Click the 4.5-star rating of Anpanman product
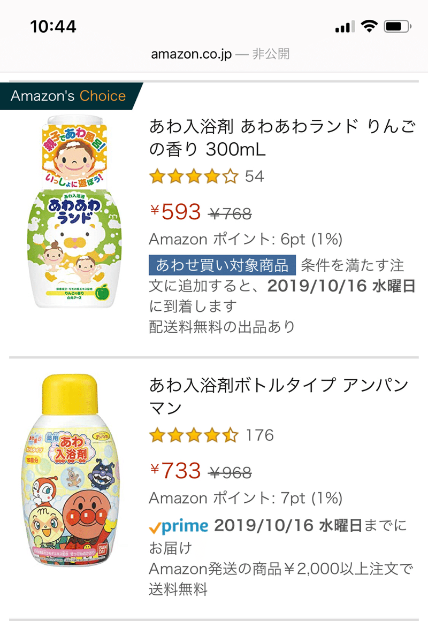This screenshot has height=621, width=428. [x=193, y=435]
